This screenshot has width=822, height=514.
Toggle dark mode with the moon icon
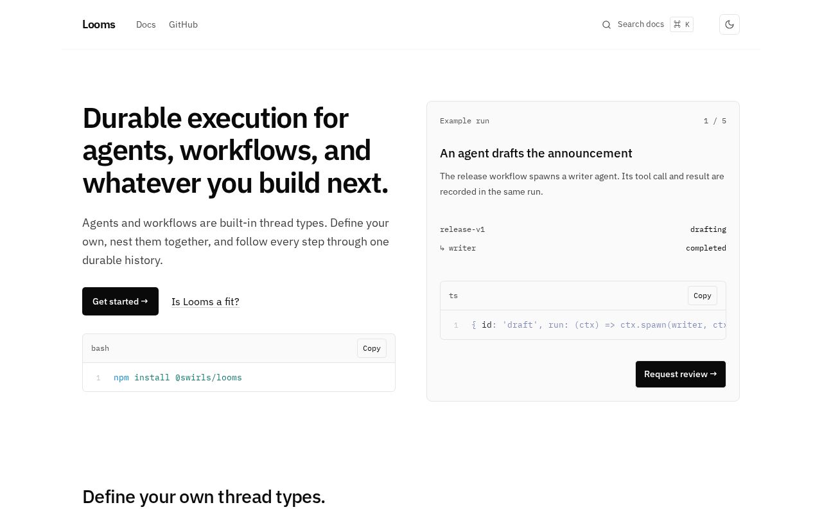(x=730, y=24)
